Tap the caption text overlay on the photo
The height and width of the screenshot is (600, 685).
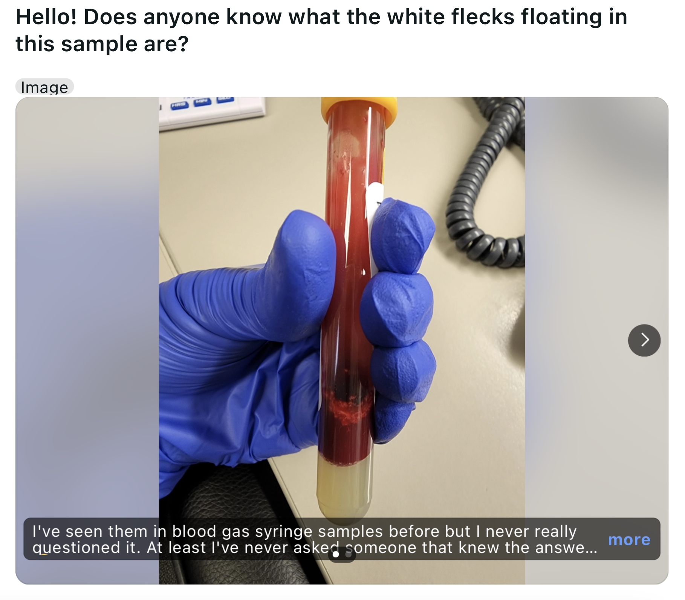[x=315, y=539]
